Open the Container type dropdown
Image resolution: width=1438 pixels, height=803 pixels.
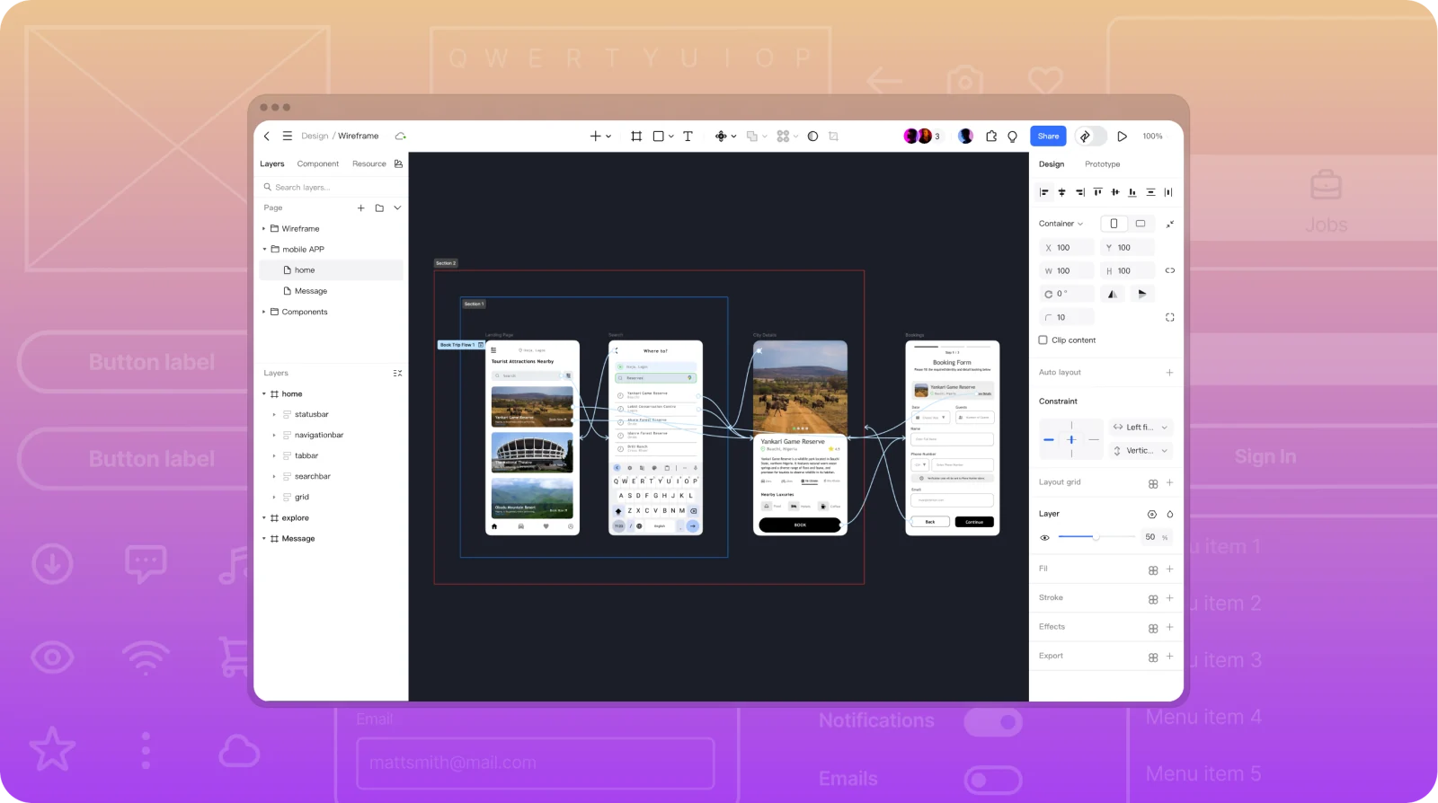pyautogui.click(x=1061, y=224)
